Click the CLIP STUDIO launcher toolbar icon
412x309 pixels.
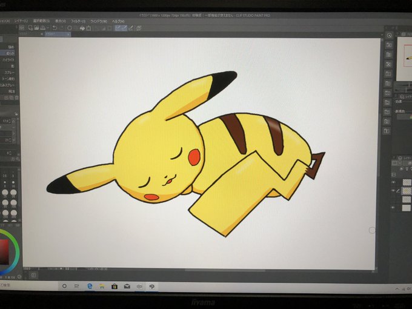22,28
